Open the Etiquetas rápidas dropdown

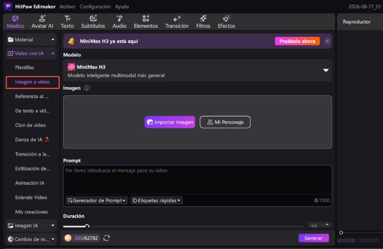(157, 201)
